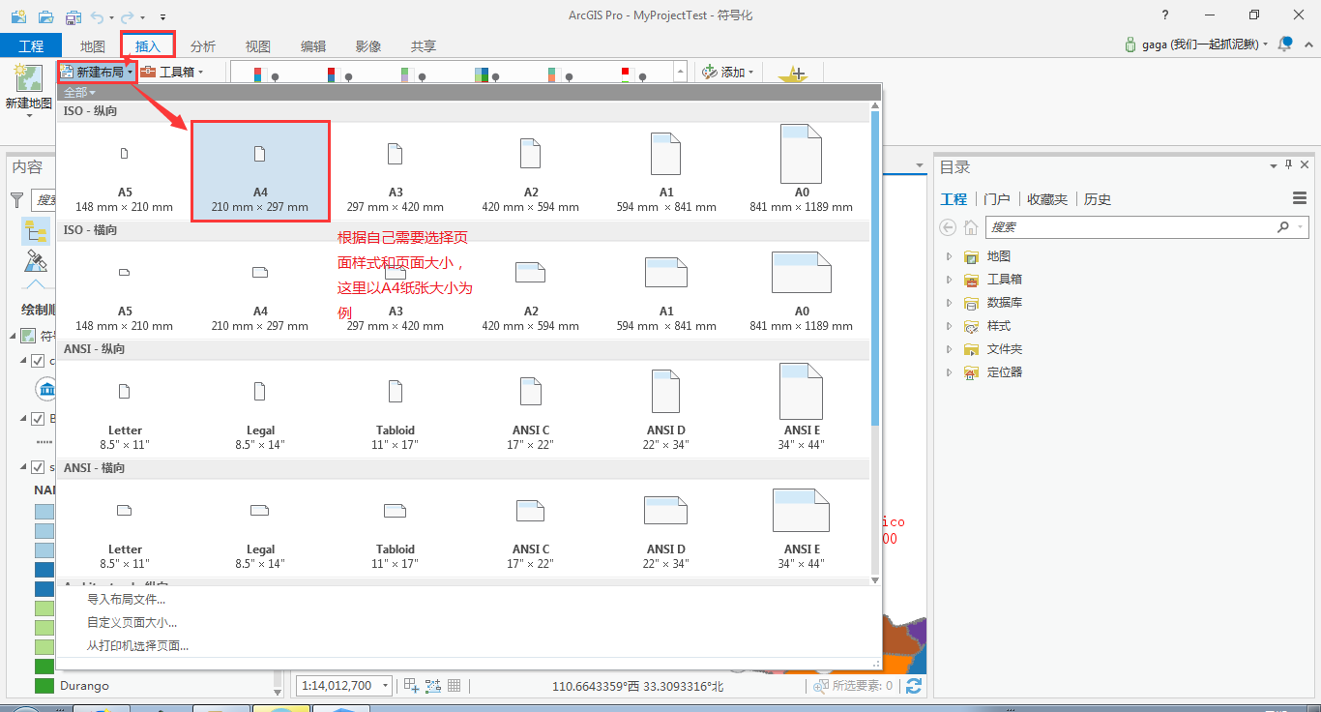1321x712 pixels.
Task: Click the back arrow in Catalog pane
Action: coord(947,227)
